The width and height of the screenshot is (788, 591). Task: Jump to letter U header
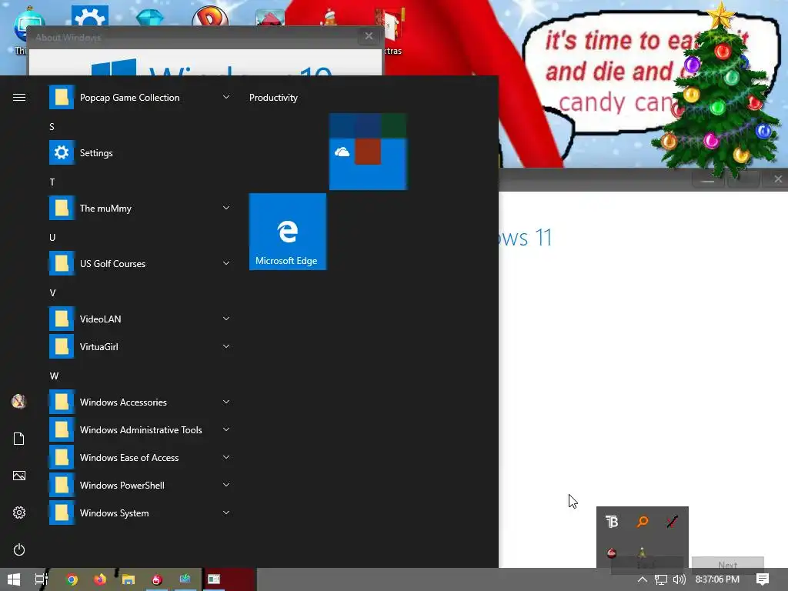click(52, 237)
